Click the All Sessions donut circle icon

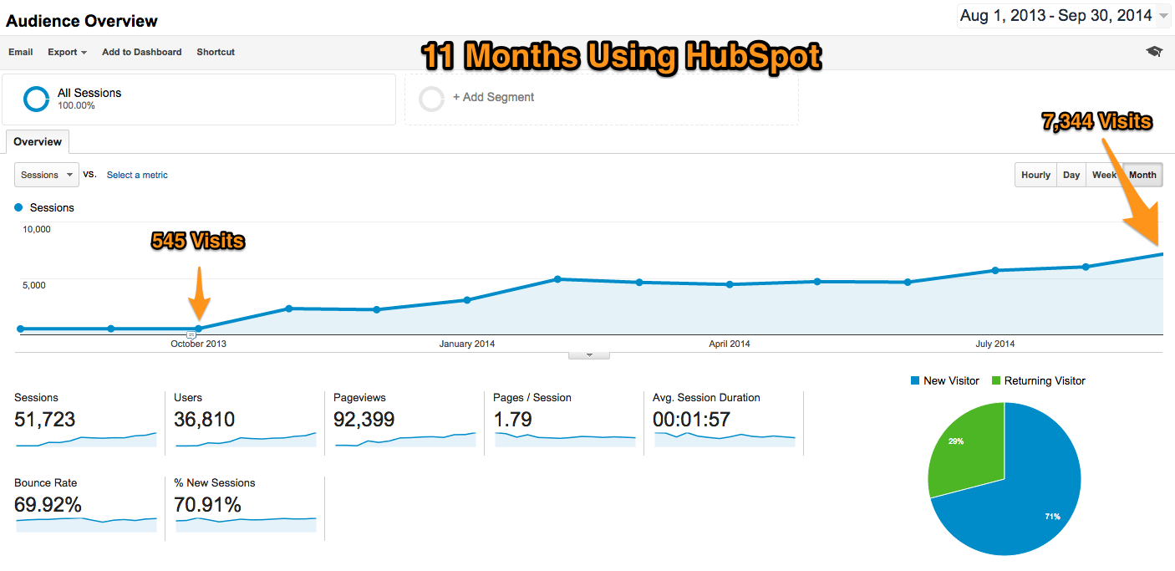pyautogui.click(x=37, y=99)
